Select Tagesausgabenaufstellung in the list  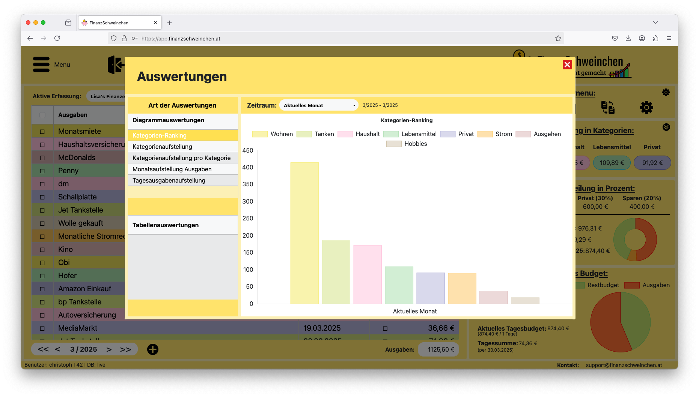point(169,180)
